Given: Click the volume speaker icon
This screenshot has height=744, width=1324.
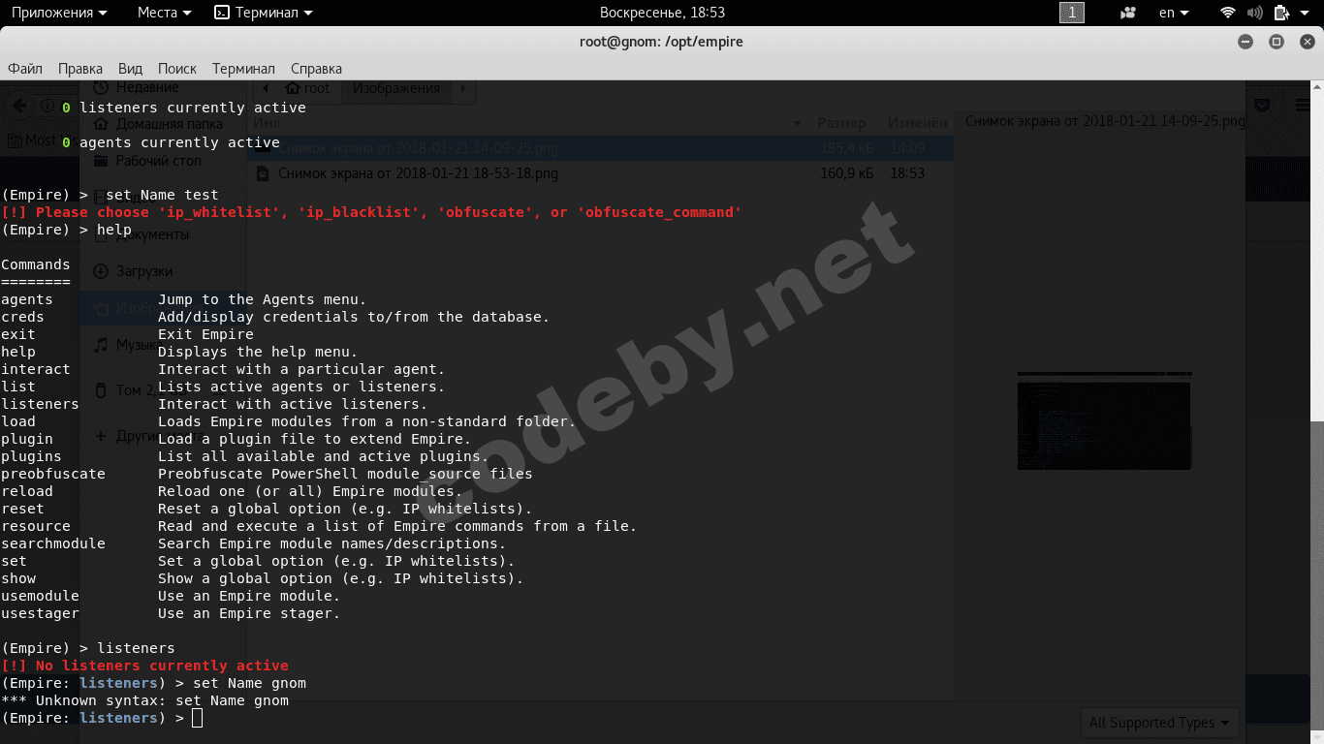Looking at the screenshot, I should (1254, 13).
